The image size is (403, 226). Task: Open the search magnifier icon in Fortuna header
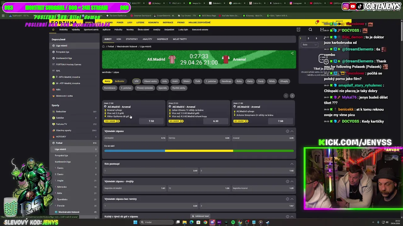310,30
